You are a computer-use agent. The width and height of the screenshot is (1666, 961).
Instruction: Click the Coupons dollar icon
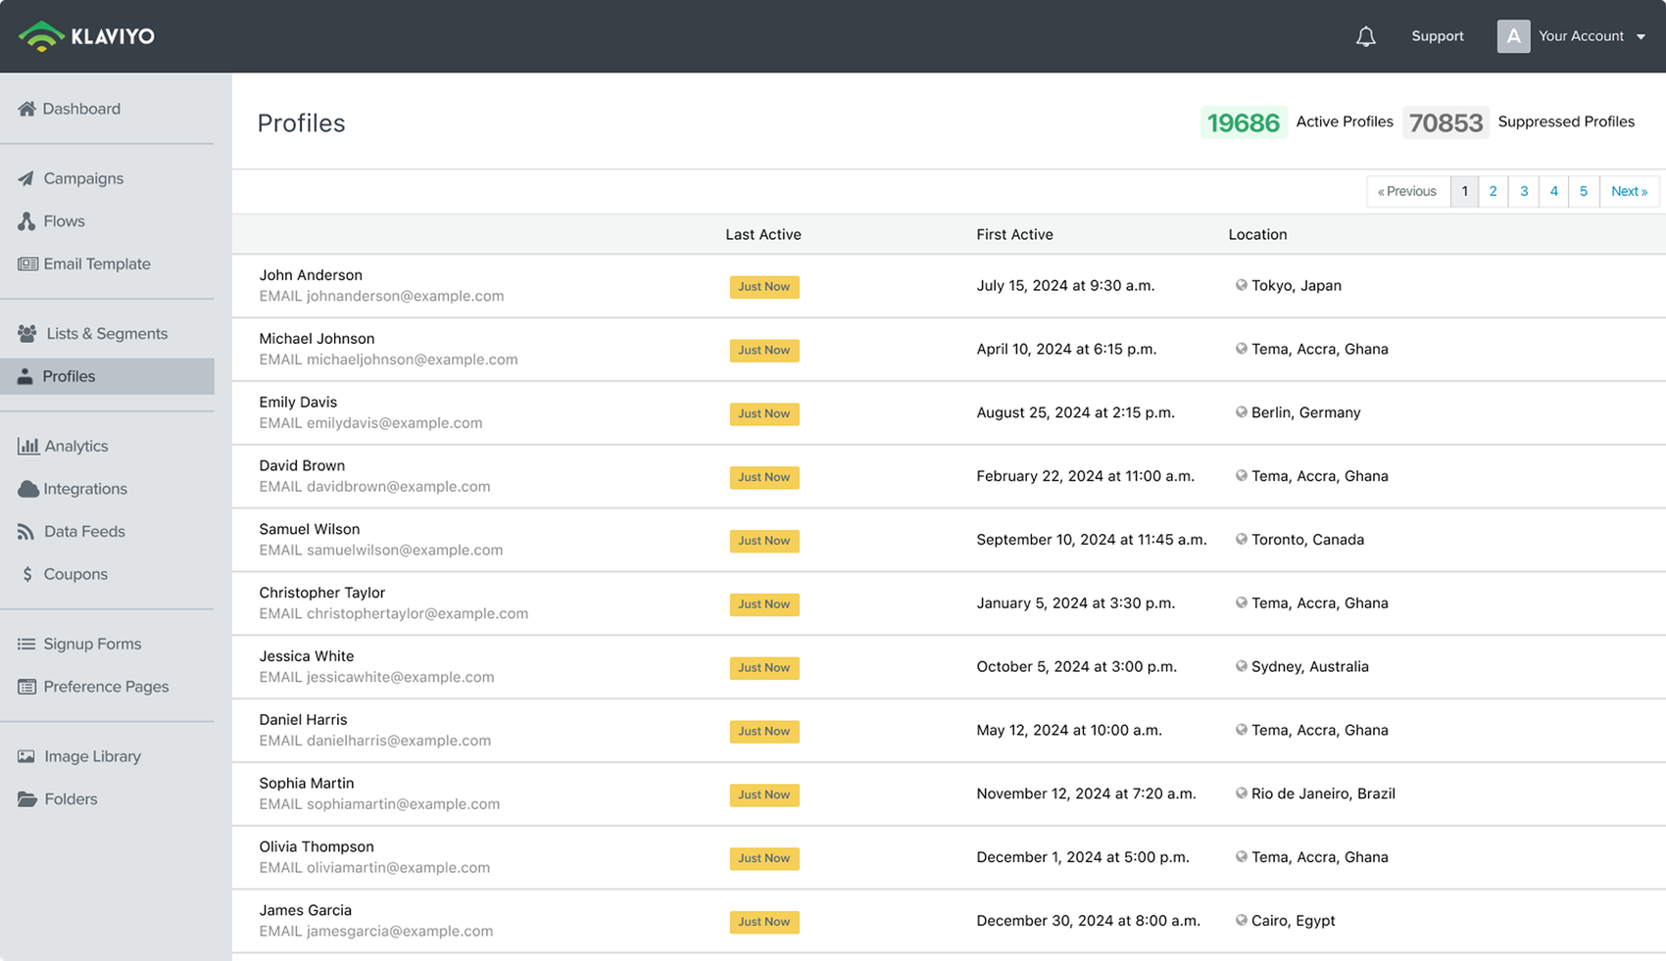[27, 574]
